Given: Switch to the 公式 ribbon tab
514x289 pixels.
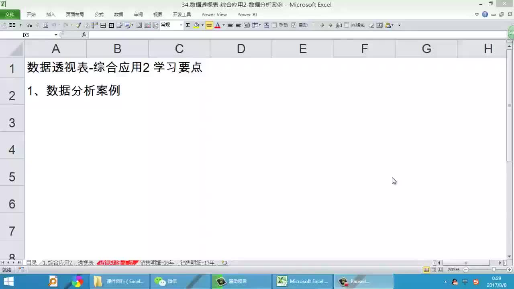Looking at the screenshot, I should [x=99, y=14].
